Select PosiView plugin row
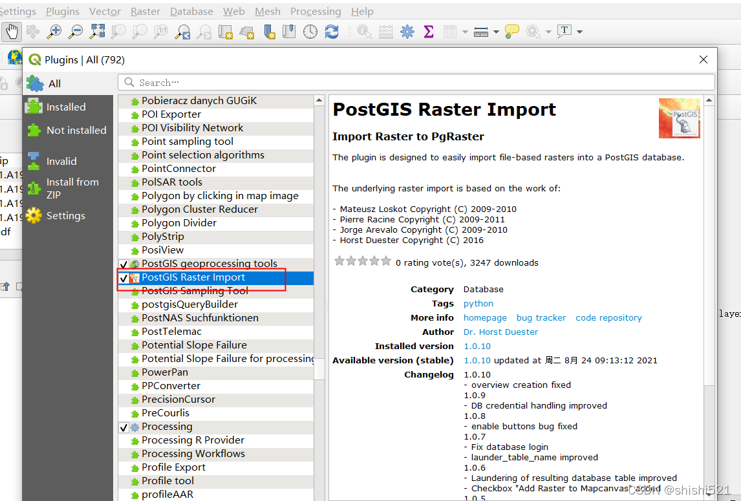Image resolution: width=741 pixels, height=501 pixels. point(216,250)
